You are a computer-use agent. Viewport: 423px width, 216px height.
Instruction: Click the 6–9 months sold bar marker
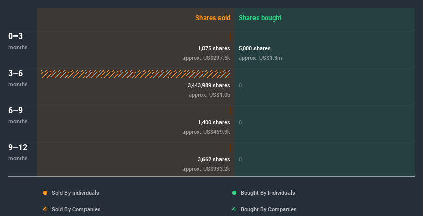230,111
